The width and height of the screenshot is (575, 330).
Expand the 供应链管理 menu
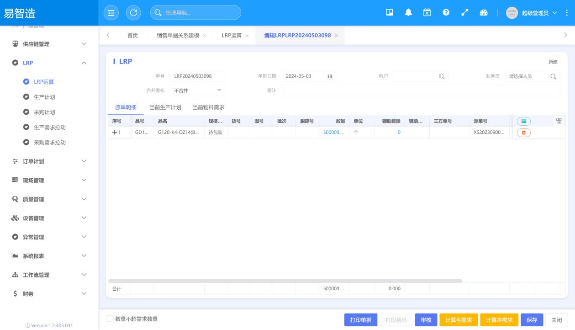tap(49, 44)
